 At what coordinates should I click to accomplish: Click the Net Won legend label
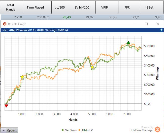coord(71,130)
